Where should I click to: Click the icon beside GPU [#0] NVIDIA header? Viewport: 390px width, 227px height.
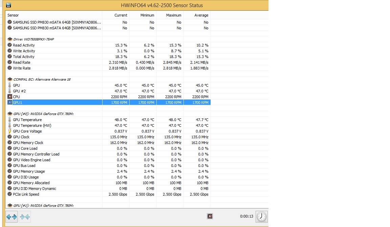(x=10, y=114)
